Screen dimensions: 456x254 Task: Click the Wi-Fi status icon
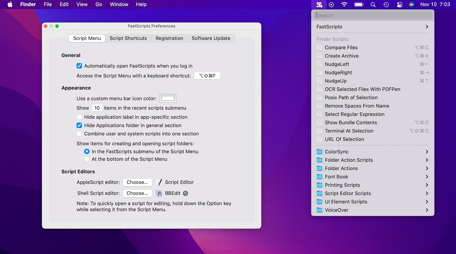click(344, 5)
